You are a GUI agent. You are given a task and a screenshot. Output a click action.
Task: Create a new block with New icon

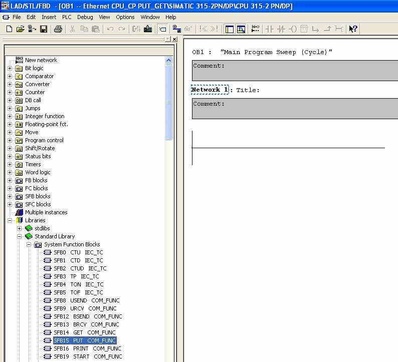pos(9,29)
